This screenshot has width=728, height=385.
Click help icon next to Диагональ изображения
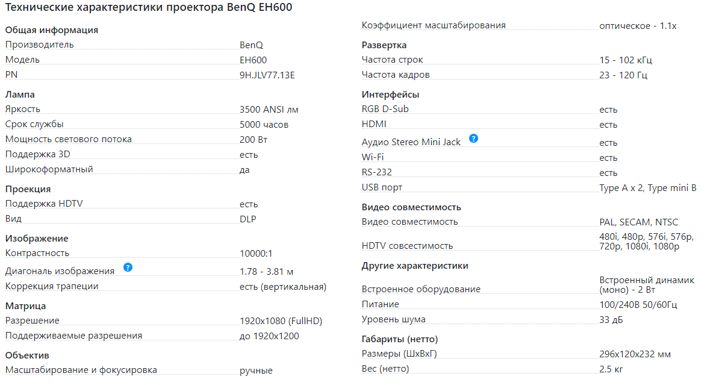click(x=128, y=267)
